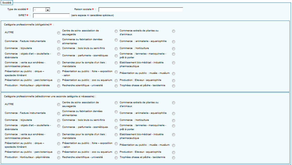
Task: Click the "(sans espace ni caractères spéciaux)" hint
Action: 92,15
